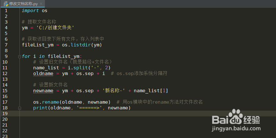Click the Python file icon on the tab

point(6,3)
